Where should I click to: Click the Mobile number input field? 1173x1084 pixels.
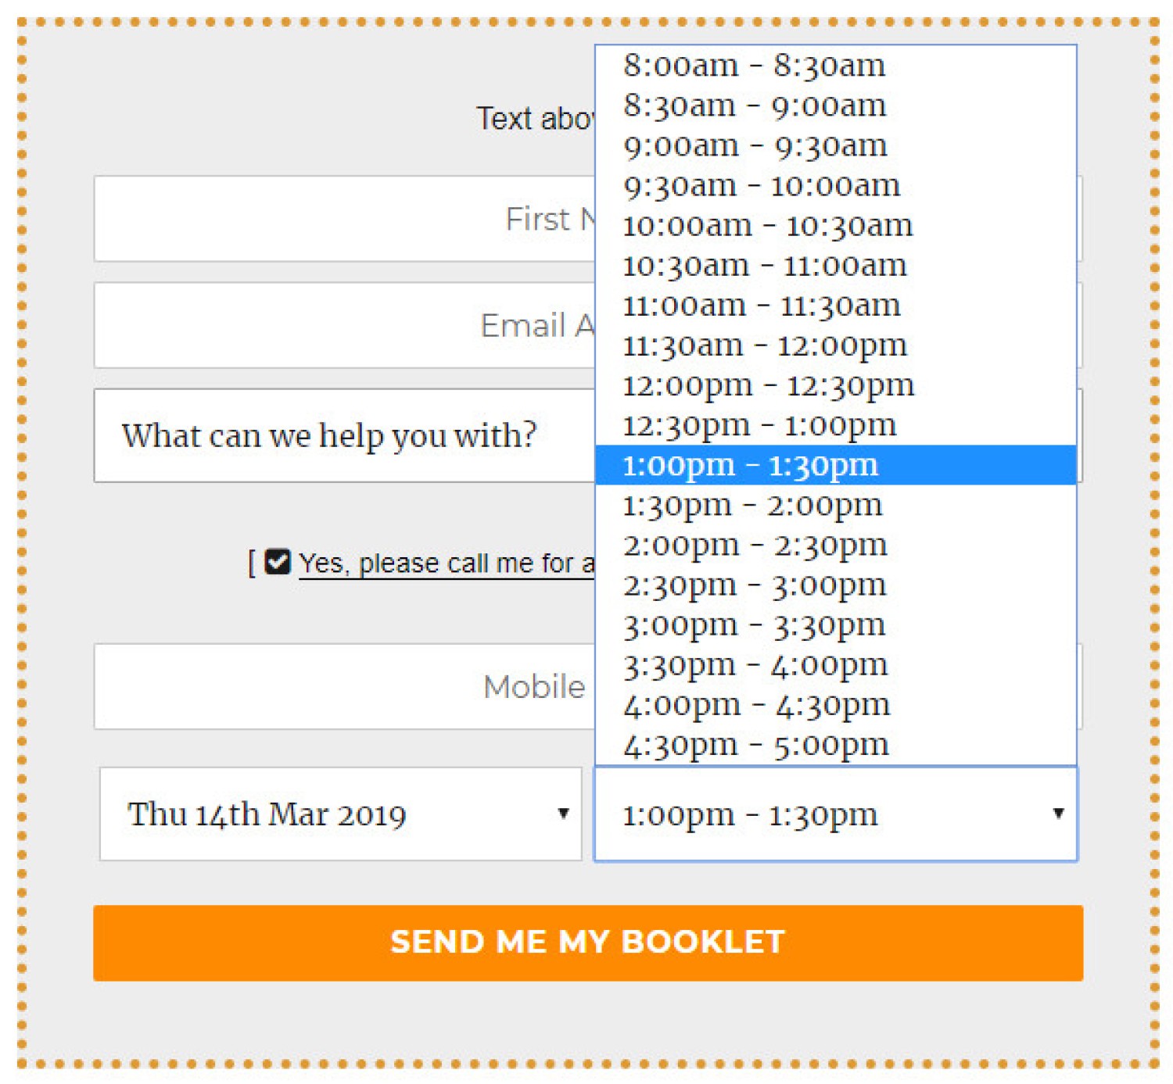(x=345, y=686)
